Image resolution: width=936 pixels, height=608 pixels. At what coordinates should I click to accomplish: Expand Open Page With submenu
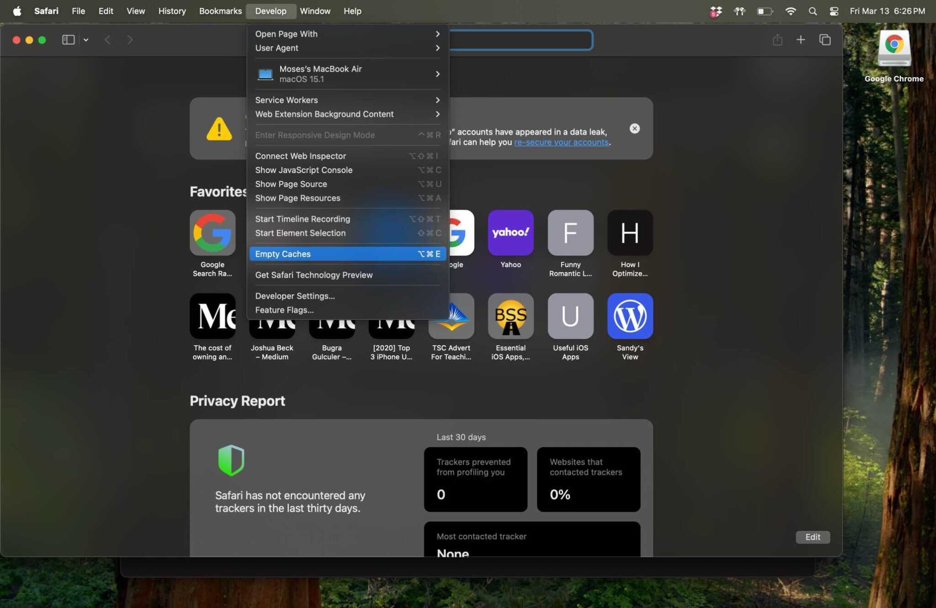[x=347, y=34]
